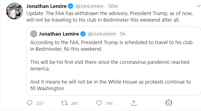Click the 5h timestamp in the quoted tweet
This screenshot has width=201, height=111.
(x=123, y=34)
